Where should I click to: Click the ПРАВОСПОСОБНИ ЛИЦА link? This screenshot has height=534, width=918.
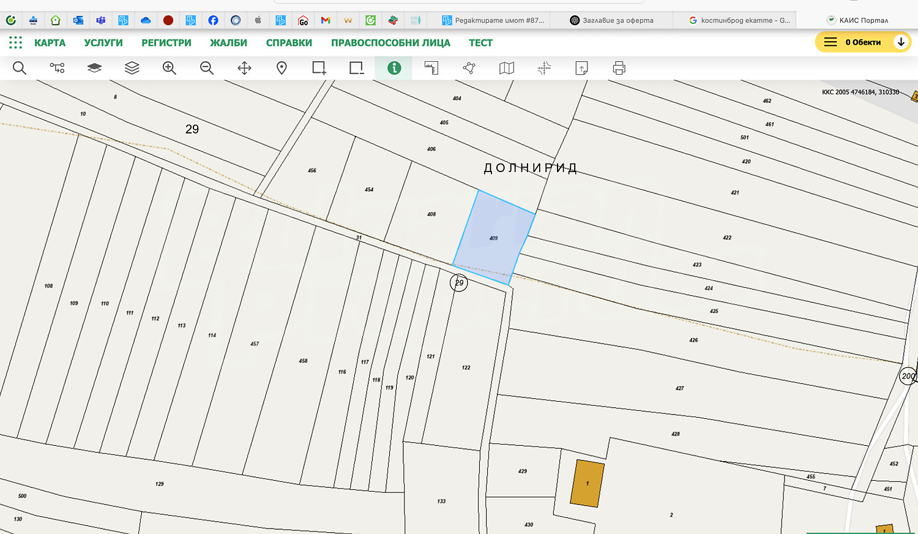tap(390, 43)
